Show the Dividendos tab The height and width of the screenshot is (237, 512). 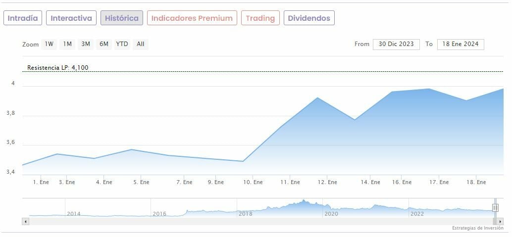click(x=309, y=18)
